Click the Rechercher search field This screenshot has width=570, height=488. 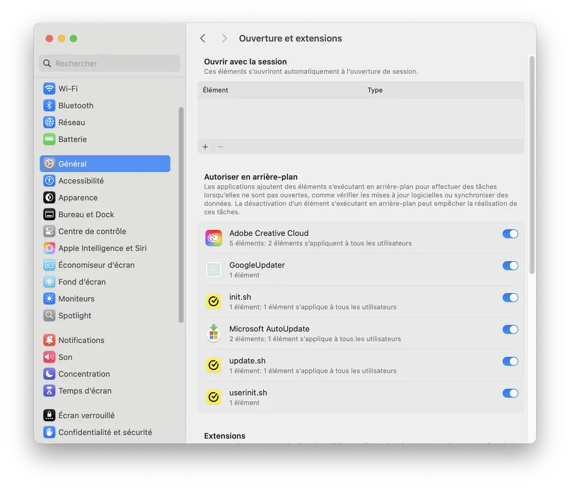(x=109, y=63)
